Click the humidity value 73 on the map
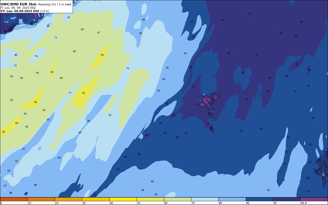328x205 pixels. tap(15, 66)
